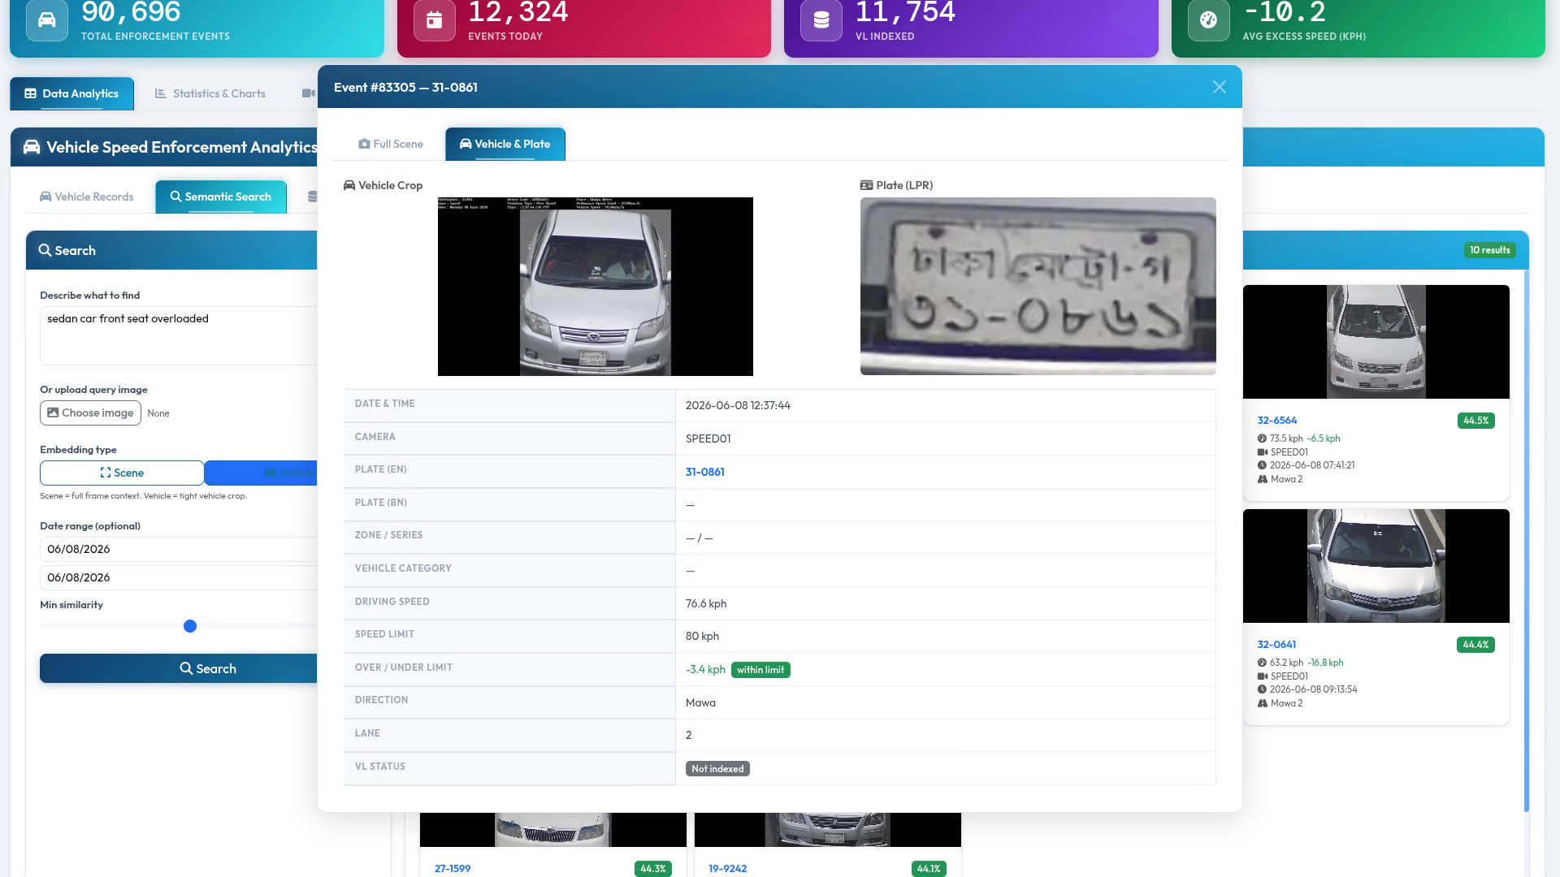The width and height of the screenshot is (1560, 877).
Task: Click the date value 2026-06-08 12:37:44
Action: pyautogui.click(x=738, y=405)
